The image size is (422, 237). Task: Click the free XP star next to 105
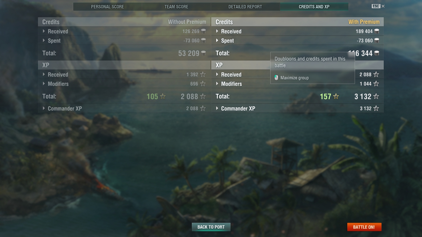[x=163, y=96]
